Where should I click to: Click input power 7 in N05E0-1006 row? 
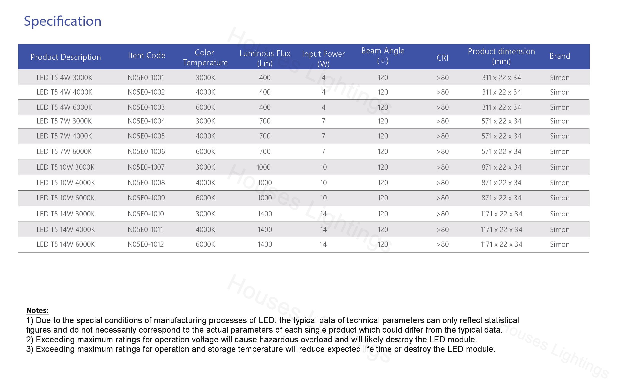point(324,151)
